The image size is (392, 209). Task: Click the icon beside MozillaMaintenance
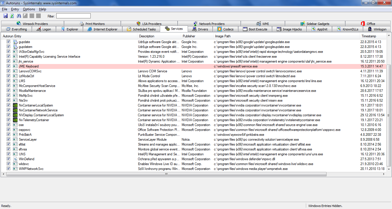15,91
